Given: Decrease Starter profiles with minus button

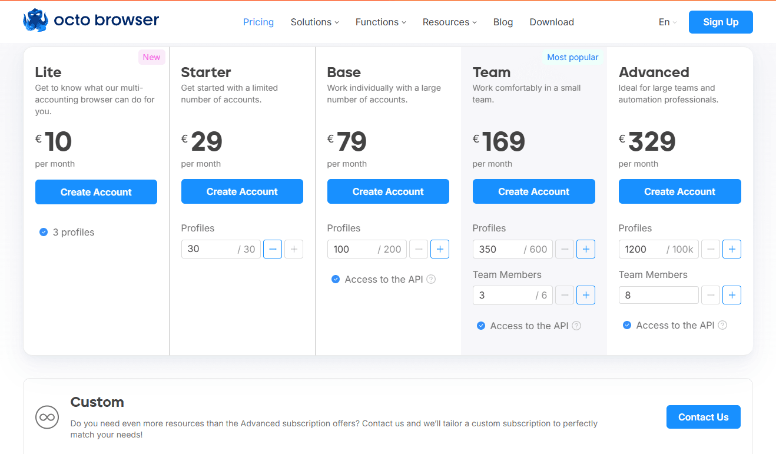Looking at the screenshot, I should point(273,249).
